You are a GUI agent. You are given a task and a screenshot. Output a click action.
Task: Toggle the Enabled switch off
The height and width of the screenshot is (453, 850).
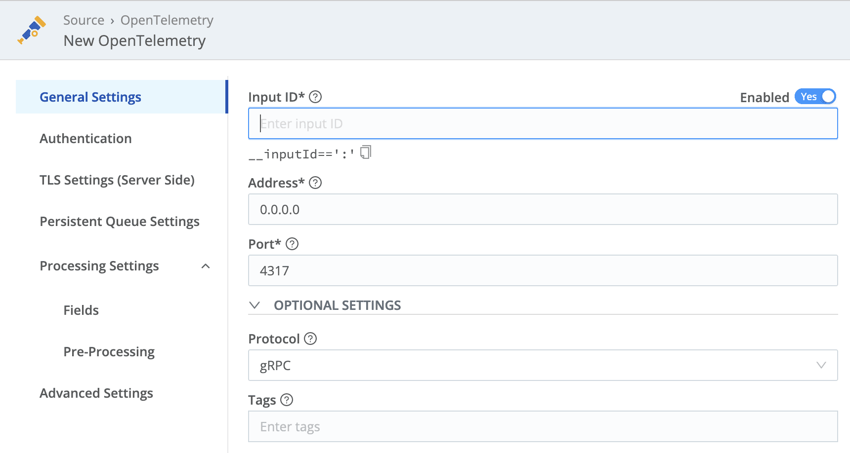click(815, 97)
